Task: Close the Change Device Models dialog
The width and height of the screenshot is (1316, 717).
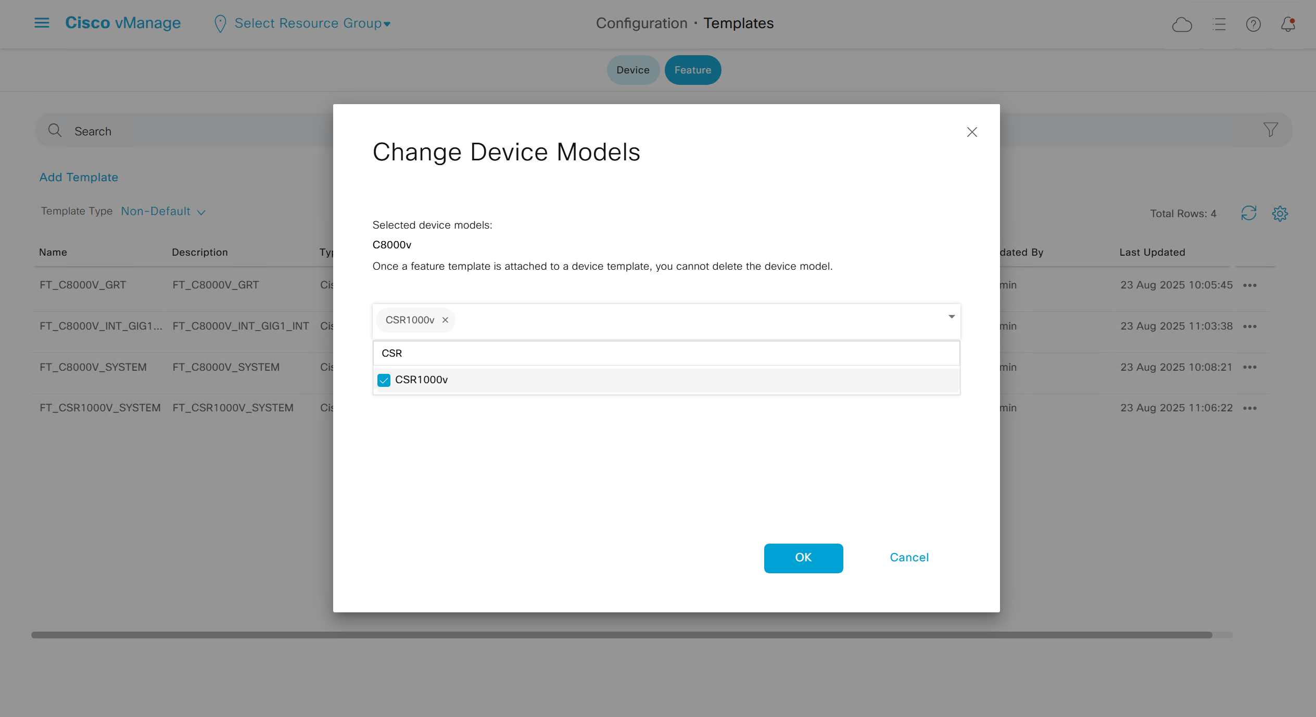Action: pos(971,132)
